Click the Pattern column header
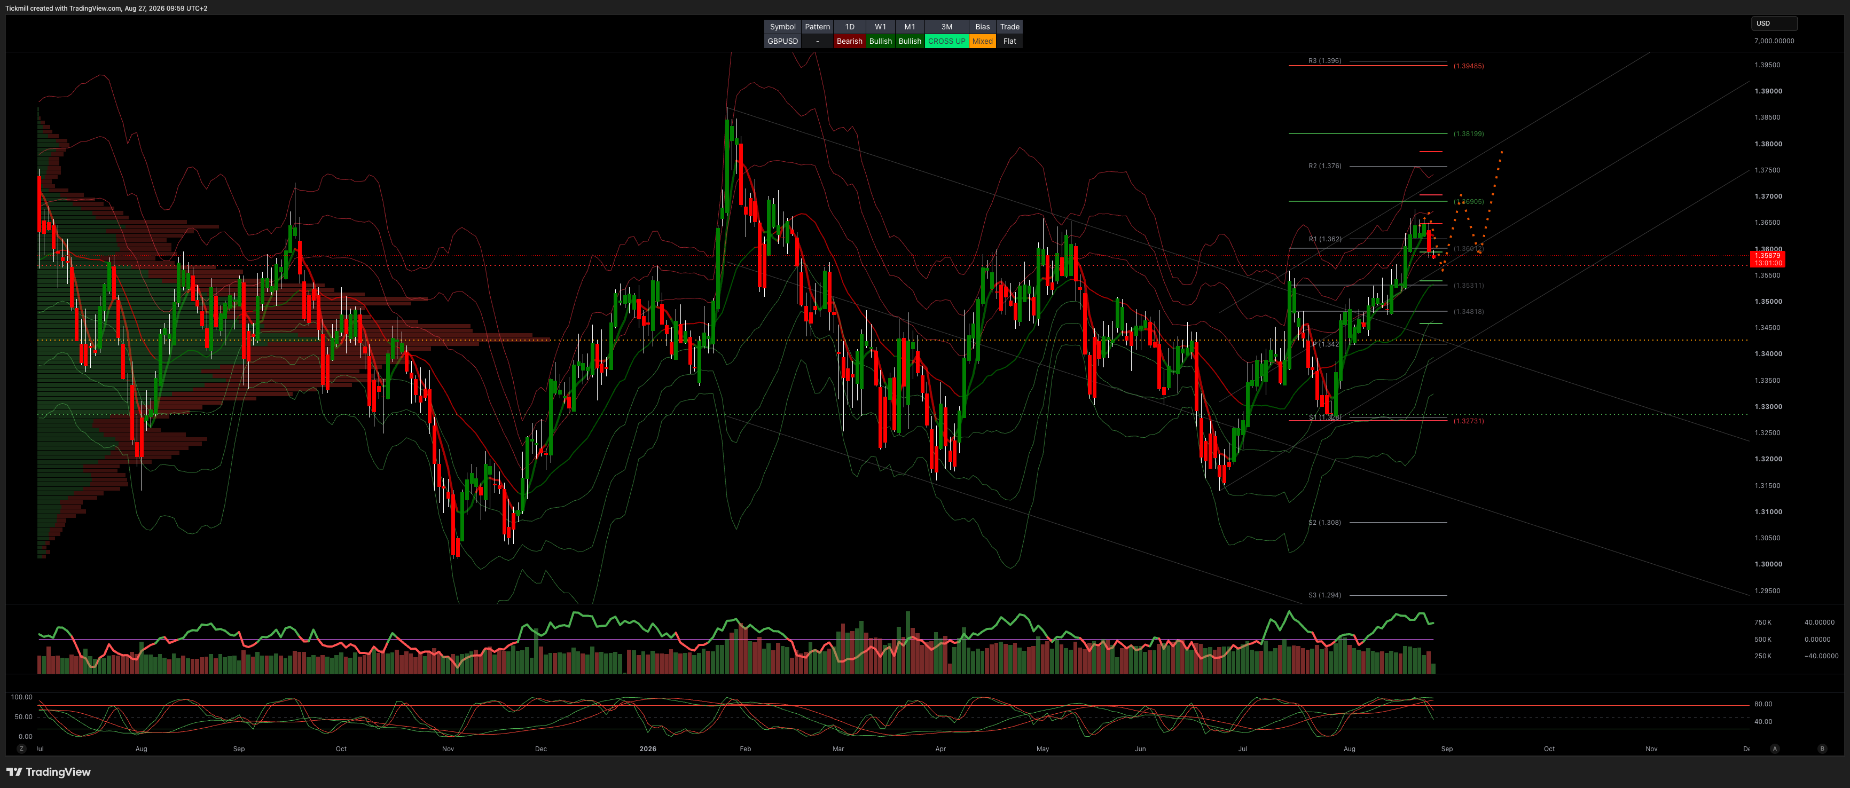1850x788 pixels. (x=817, y=27)
